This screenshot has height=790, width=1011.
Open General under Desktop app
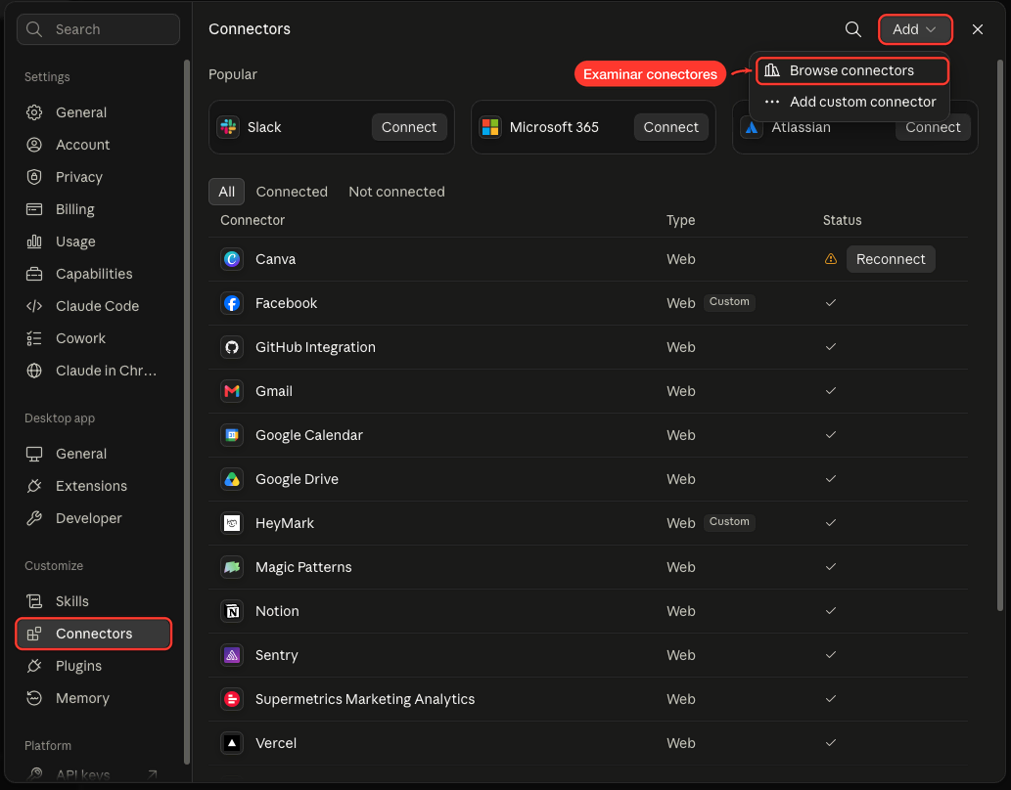click(94, 454)
